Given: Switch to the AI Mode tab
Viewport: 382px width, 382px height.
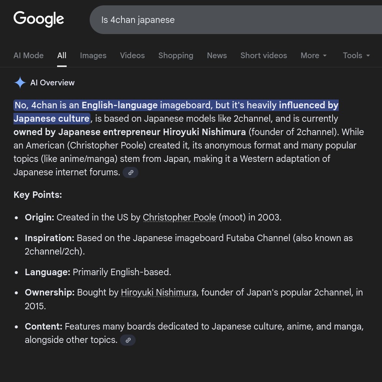Looking at the screenshot, I should click(x=28, y=56).
